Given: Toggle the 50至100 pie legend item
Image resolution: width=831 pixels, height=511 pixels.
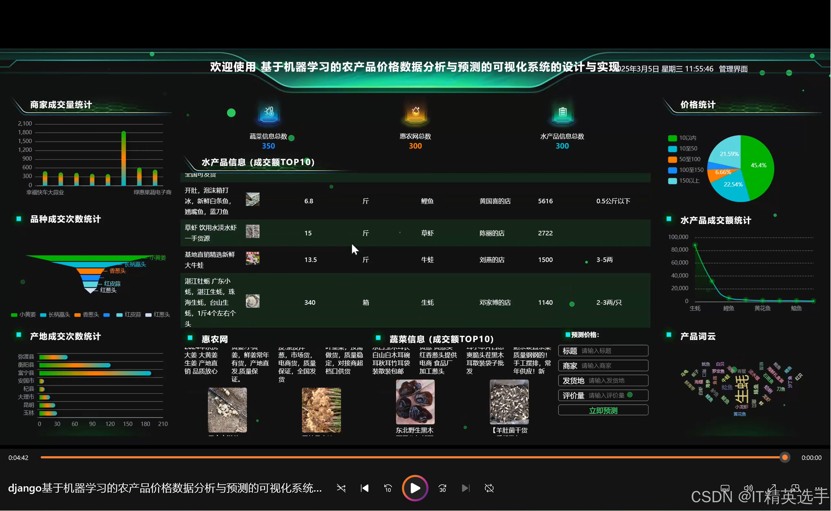Looking at the screenshot, I should pyautogui.click(x=684, y=159).
